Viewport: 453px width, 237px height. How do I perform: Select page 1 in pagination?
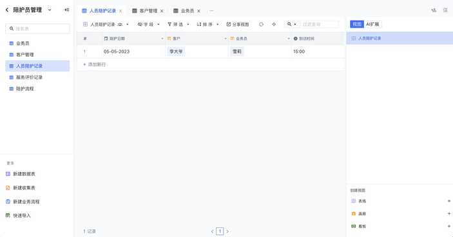(x=220, y=231)
